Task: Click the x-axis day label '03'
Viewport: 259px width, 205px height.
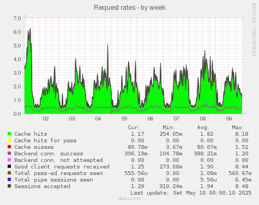Action: [72, 119]
